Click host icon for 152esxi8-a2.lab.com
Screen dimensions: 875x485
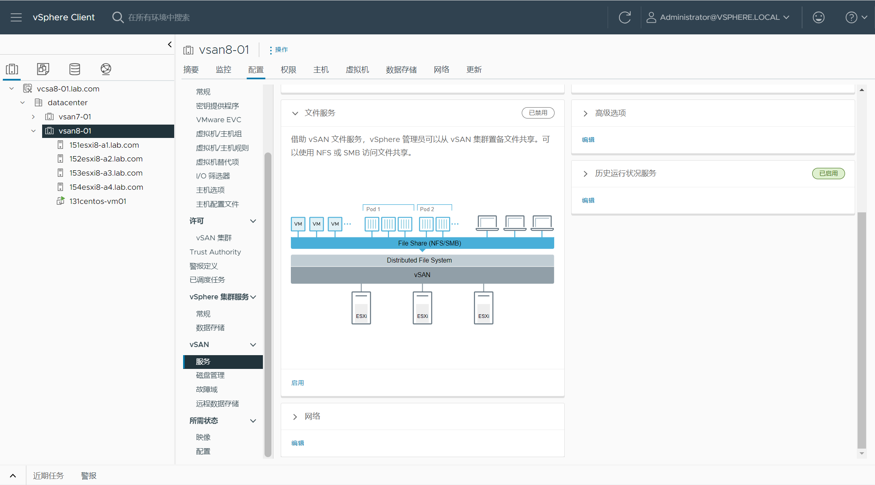(60, 159)
